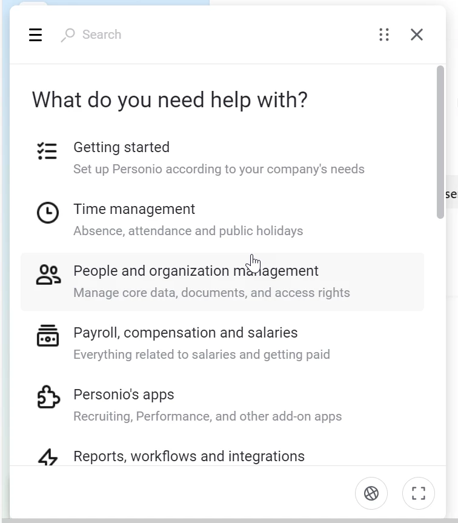
Task: Open the hamburger menu icon
Action: 35,35
